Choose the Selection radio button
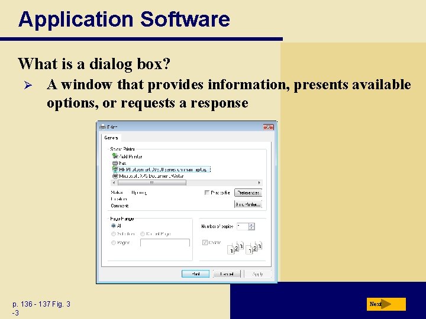The width and height of the screenshot is (426, 319). pyautogui.click(x=114, y=234)
